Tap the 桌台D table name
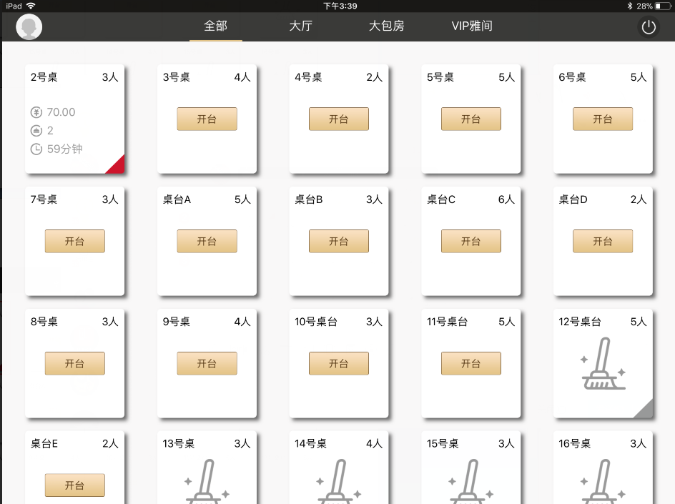 coord(573,199)
